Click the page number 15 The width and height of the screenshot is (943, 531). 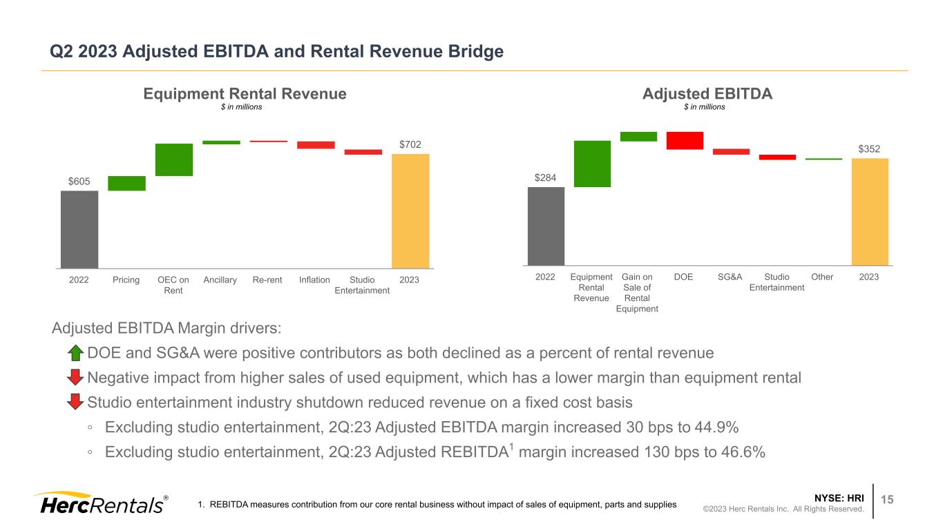891,499
